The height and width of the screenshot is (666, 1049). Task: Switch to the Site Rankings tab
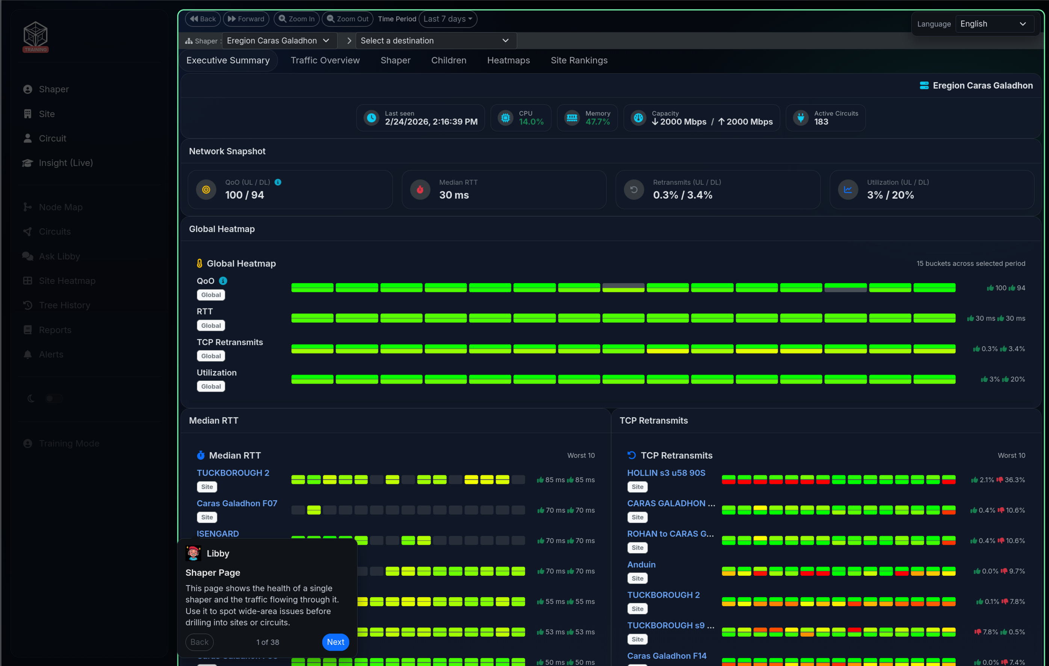point(579,60)
